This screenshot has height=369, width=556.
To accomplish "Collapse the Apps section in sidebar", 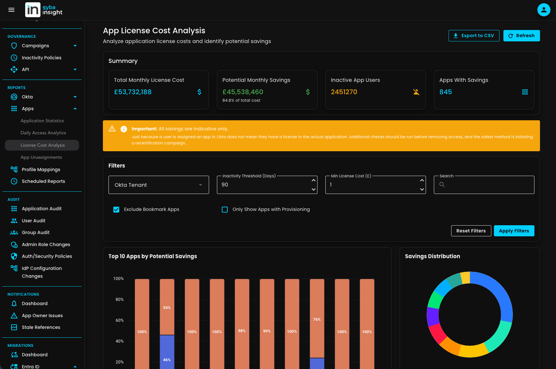I will click(x=75, y=109).
